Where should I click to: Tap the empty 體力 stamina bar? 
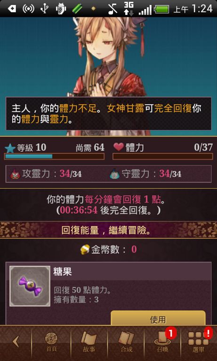click(x=162, y=157)
